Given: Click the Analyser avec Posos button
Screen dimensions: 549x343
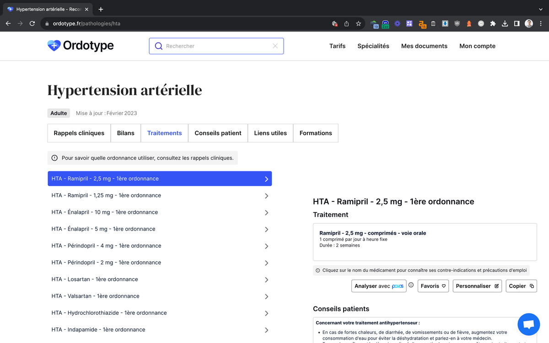Looking at the screenshot, I should [x=379, y=286].
